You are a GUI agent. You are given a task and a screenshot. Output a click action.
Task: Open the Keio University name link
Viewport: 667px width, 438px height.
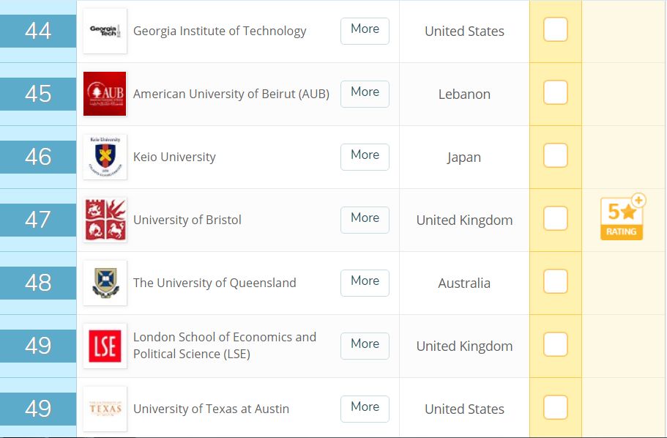174,157
